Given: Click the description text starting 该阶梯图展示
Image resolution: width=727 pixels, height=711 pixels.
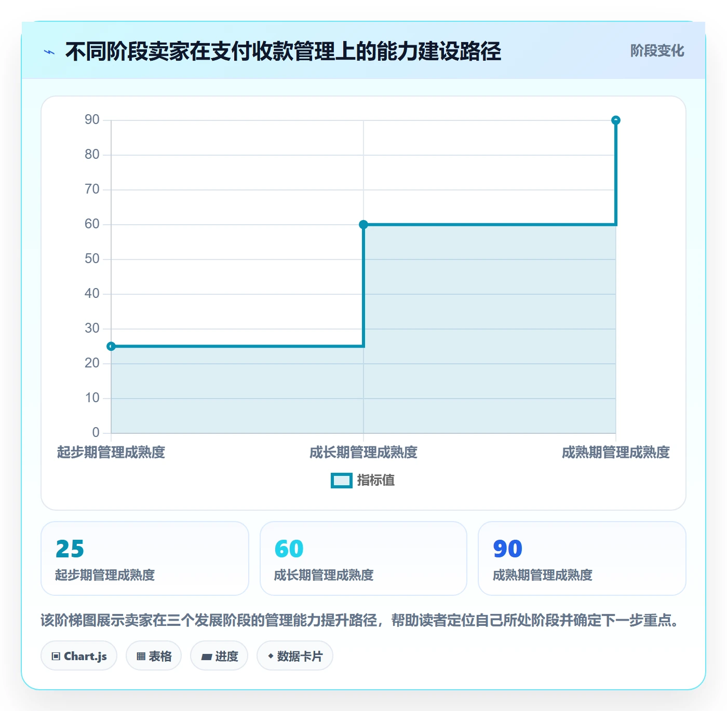Looking at the screenshot, I should (361, 620).
